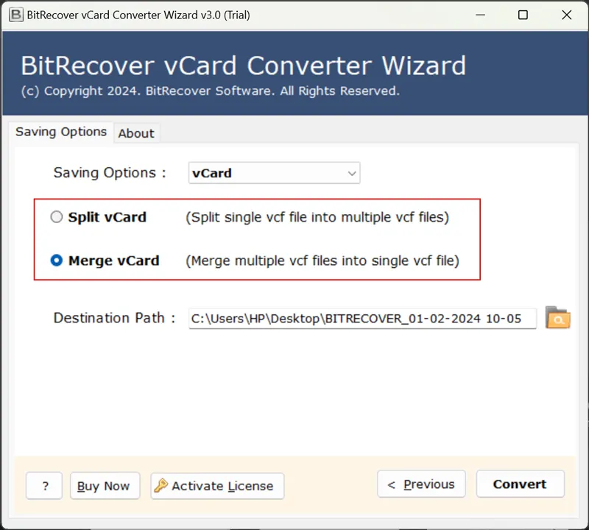
Task: Close the vCard Converter Wizard window
Action: coord(567,15)
